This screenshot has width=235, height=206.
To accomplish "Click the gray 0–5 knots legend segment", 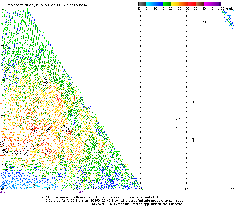I will 142,4.
